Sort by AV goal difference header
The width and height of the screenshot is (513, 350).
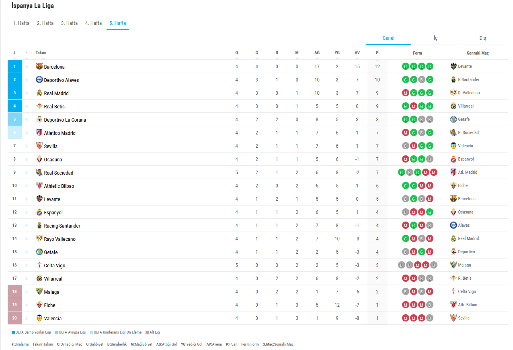click(x=357, y=53)
